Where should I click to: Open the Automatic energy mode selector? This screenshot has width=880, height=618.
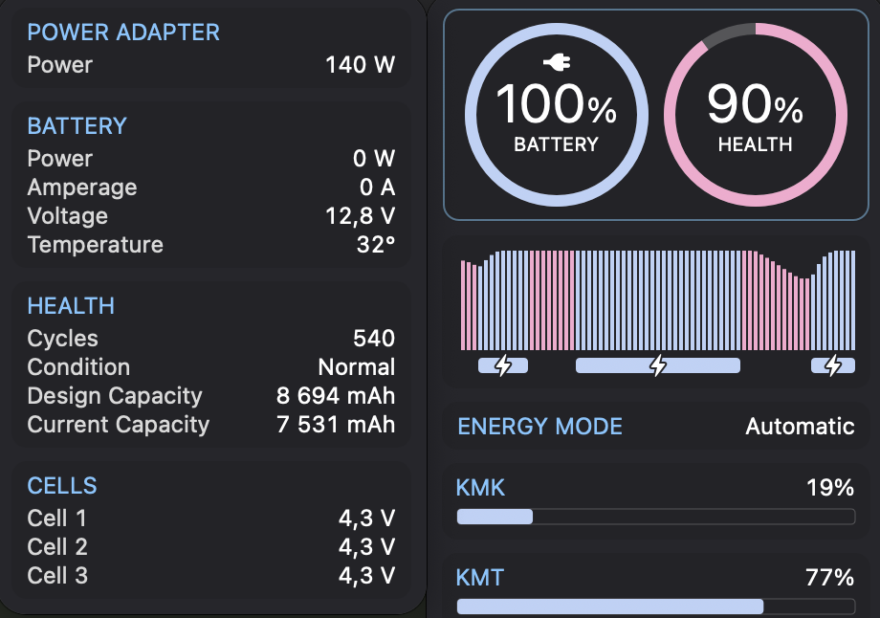point(800,426)
